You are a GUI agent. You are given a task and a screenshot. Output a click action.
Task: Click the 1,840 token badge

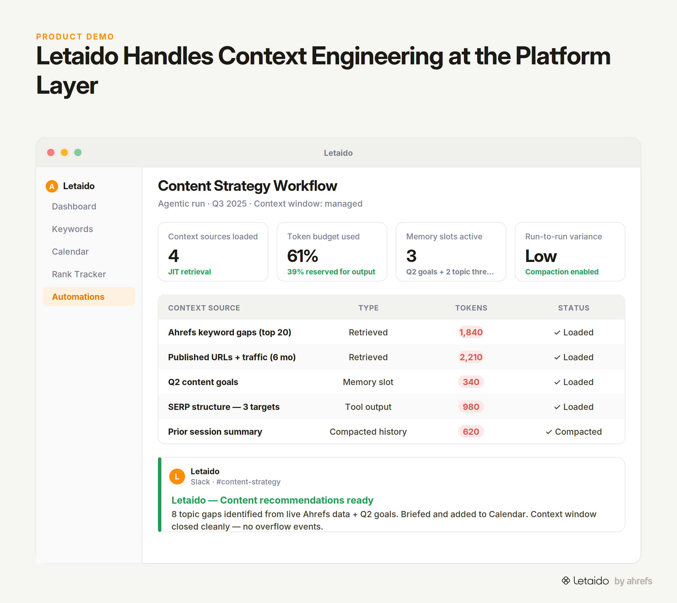(x=471, y=332)
